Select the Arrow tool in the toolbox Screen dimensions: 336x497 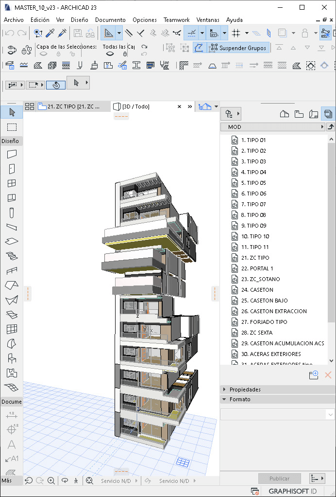(12, 112)
